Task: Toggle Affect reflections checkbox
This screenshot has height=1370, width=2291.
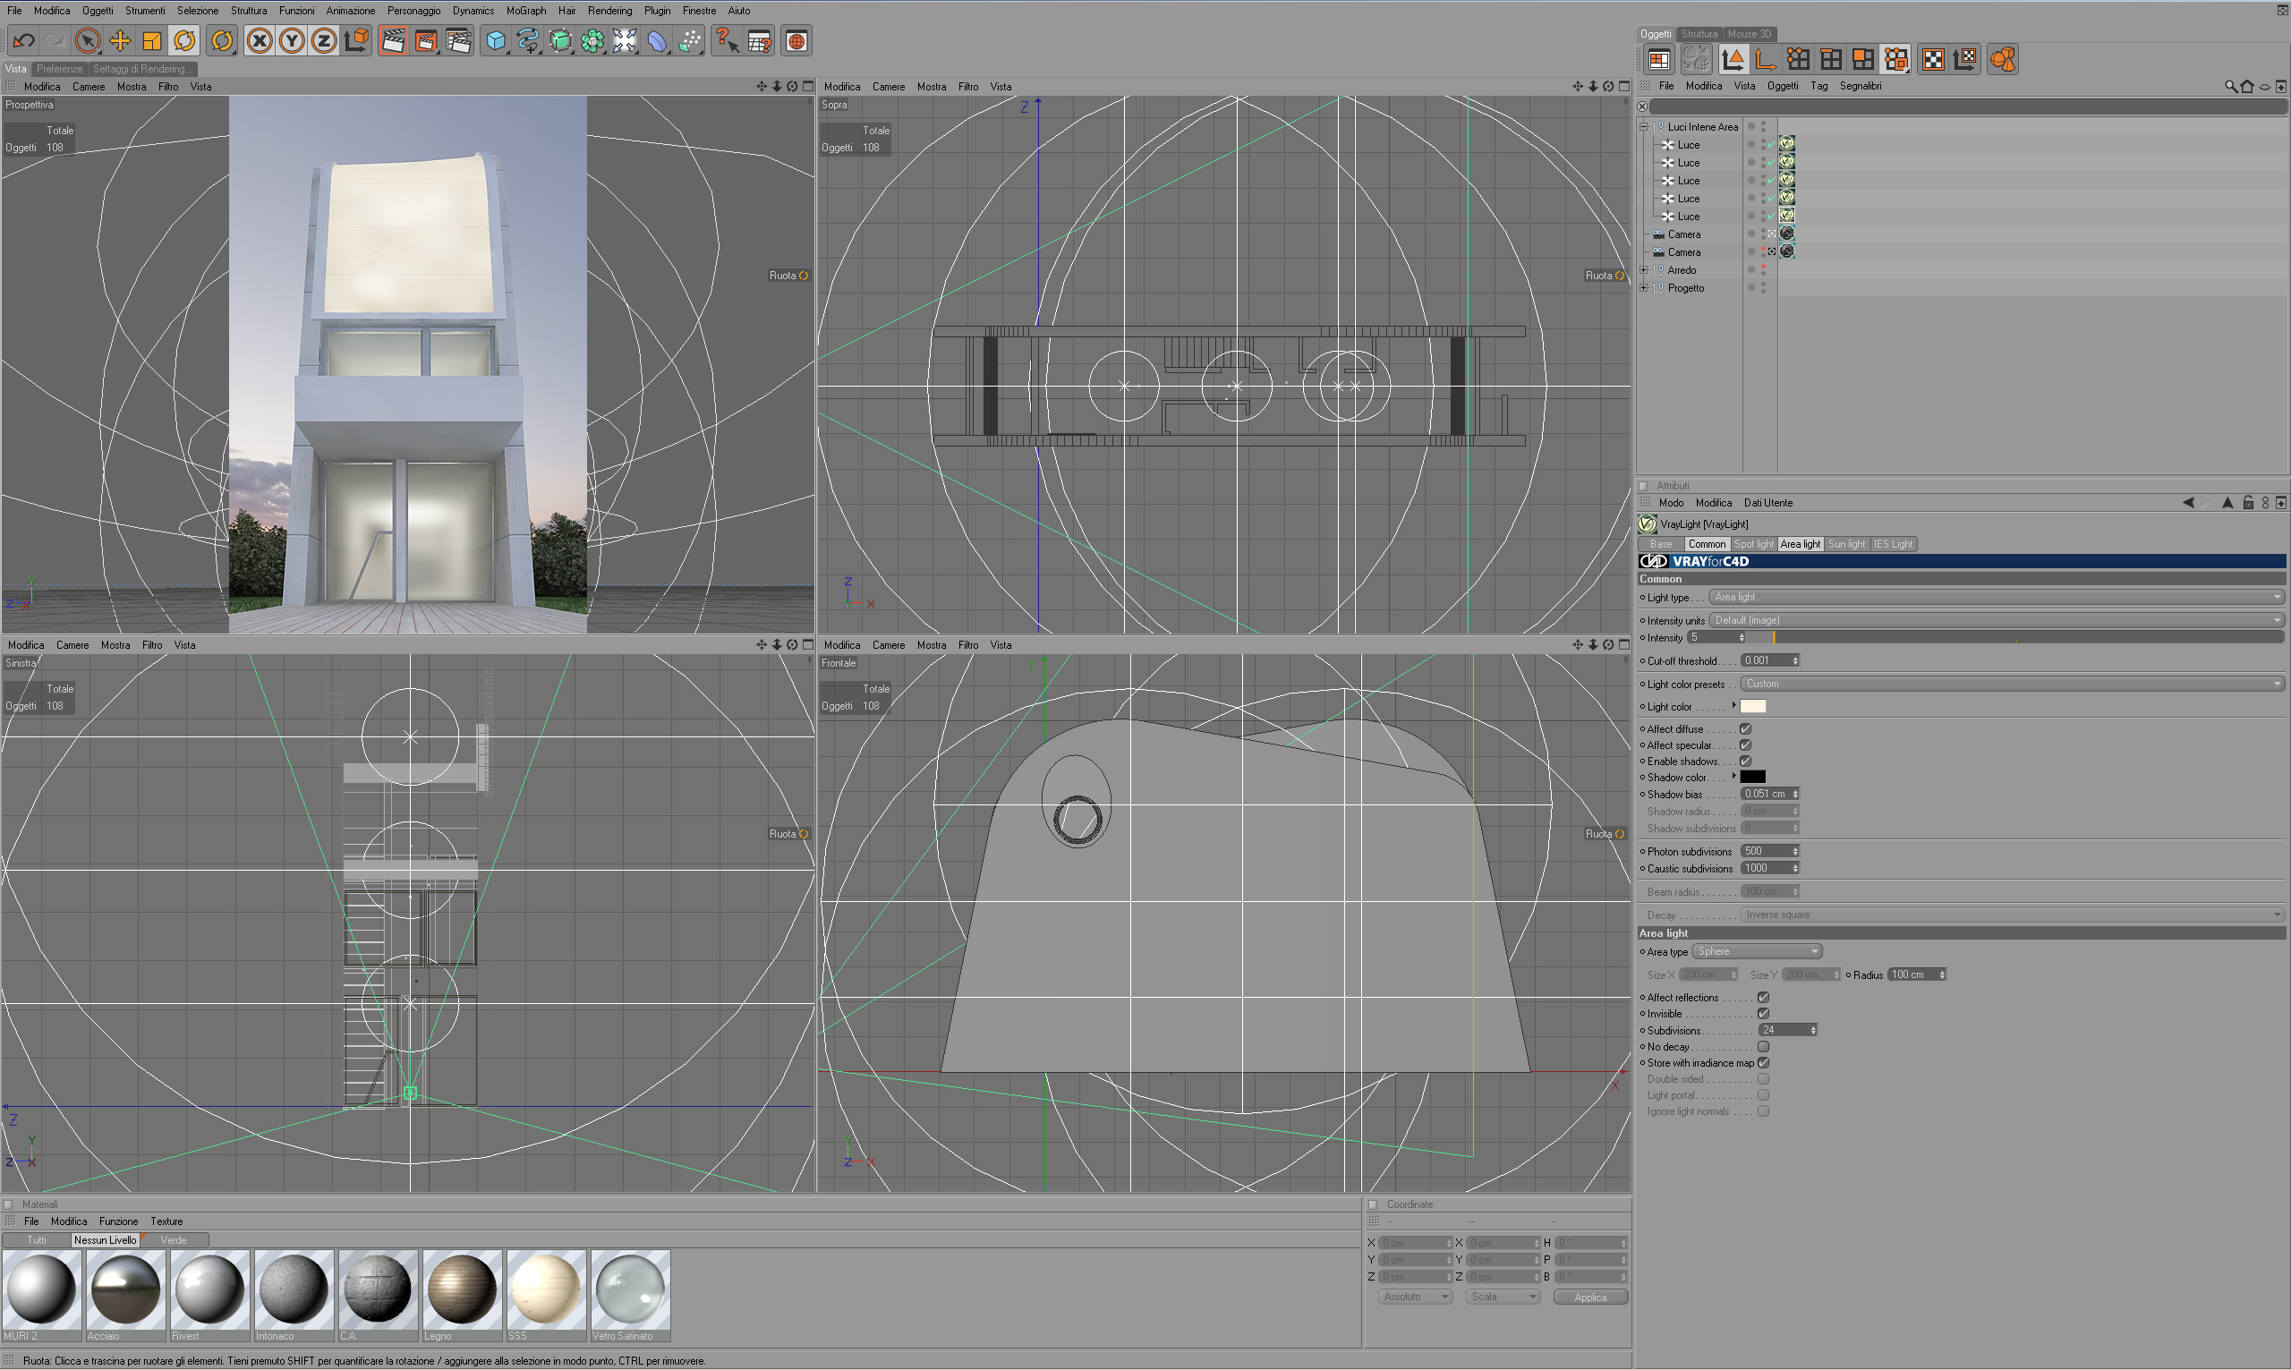Action: [x=1764, y=998]
